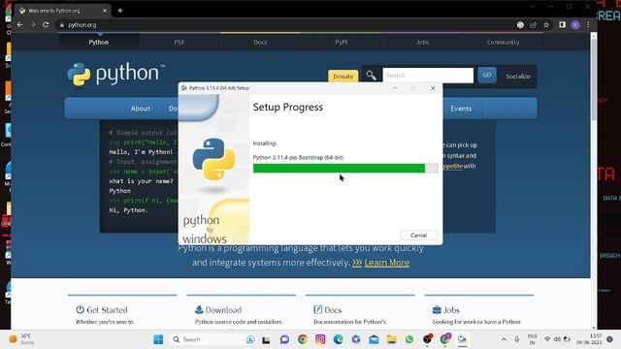The image size is (621, 349).
Task: Open Microsoft Edge from taskbar
Action: point(339,339)
